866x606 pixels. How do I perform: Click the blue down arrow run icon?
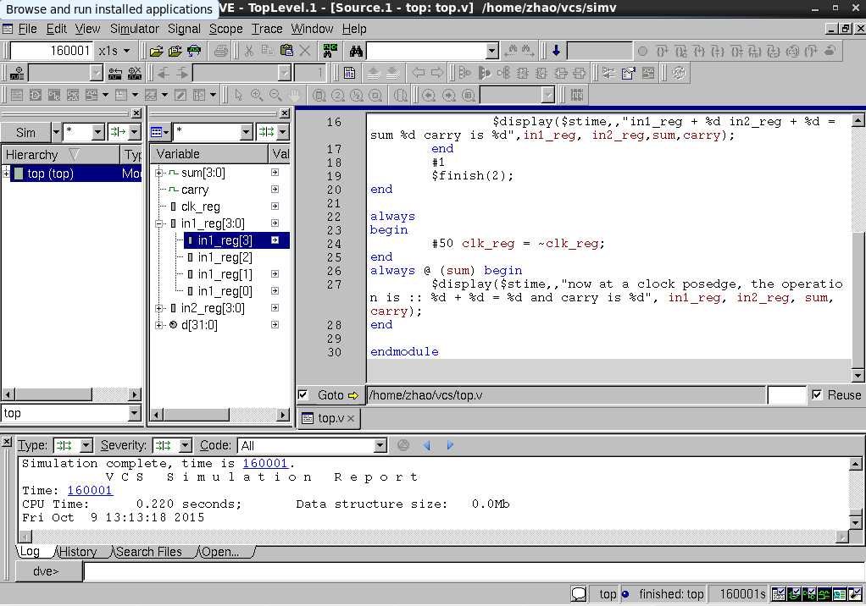click(x=556, y=51)
